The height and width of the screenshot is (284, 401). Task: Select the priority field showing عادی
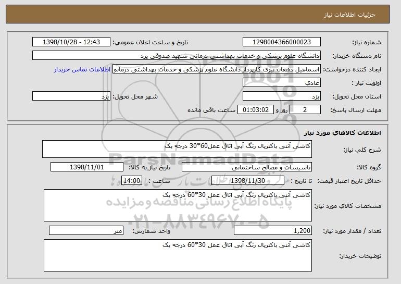(x=282, y=83)
